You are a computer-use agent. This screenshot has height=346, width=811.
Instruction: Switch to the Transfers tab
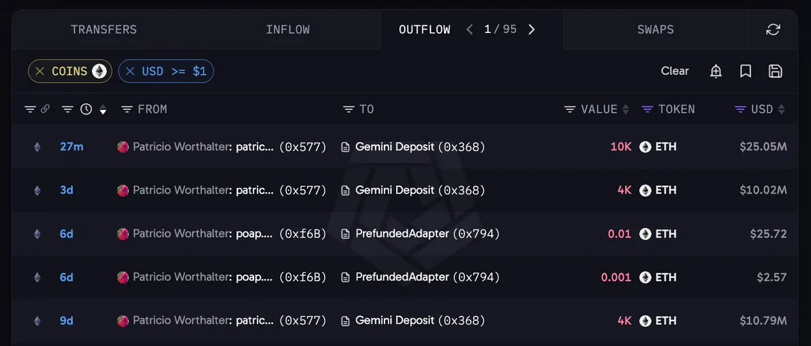[x=104, y=30]
